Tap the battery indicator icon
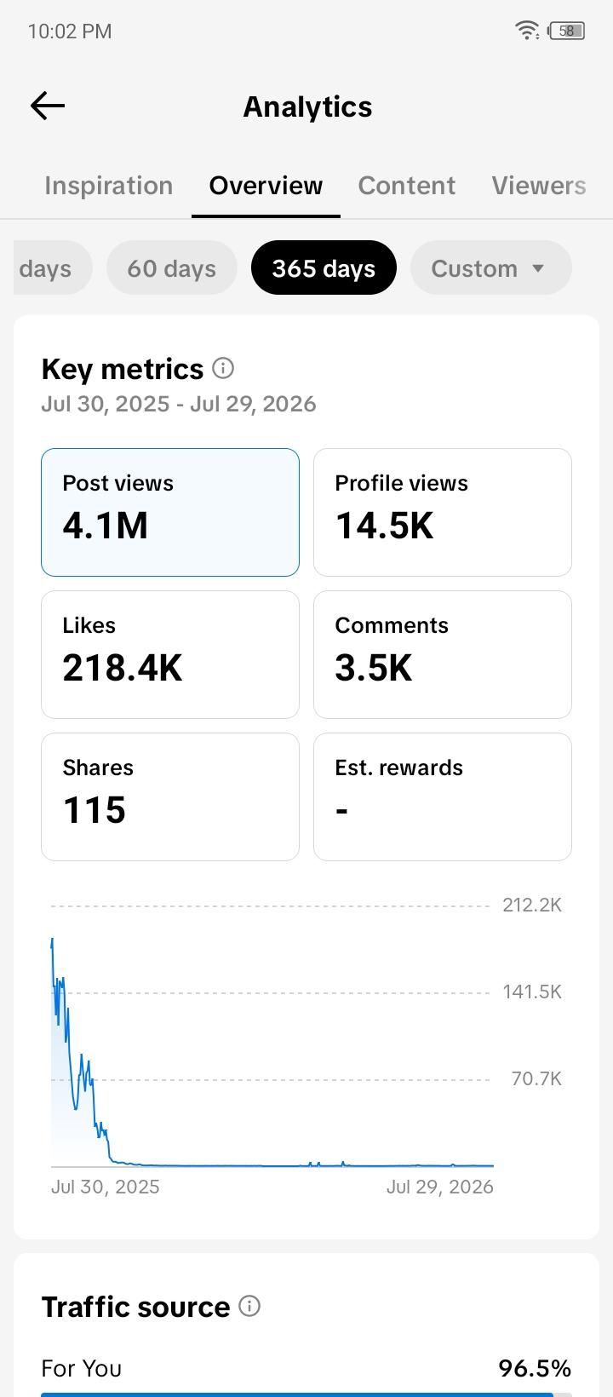 coord(567,31)
